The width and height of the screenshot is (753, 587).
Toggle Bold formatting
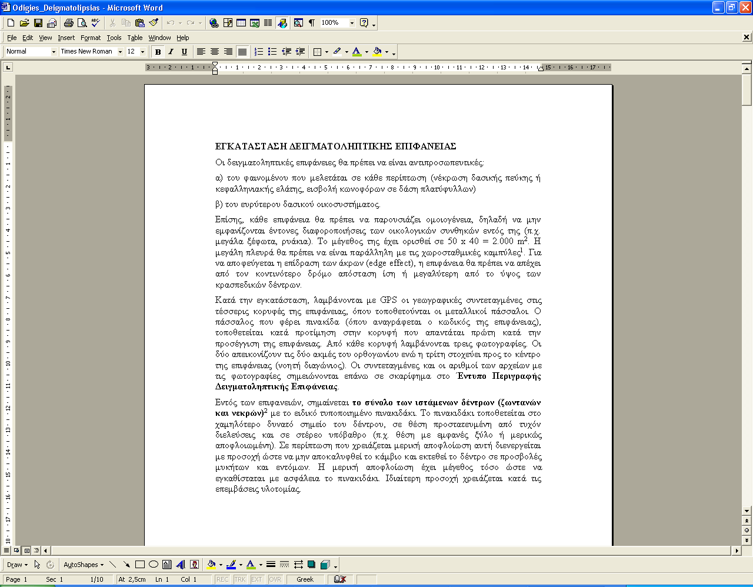158,52
